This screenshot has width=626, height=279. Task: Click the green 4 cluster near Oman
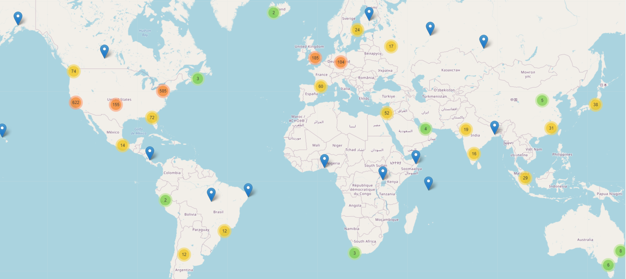(x=425, y=129)
